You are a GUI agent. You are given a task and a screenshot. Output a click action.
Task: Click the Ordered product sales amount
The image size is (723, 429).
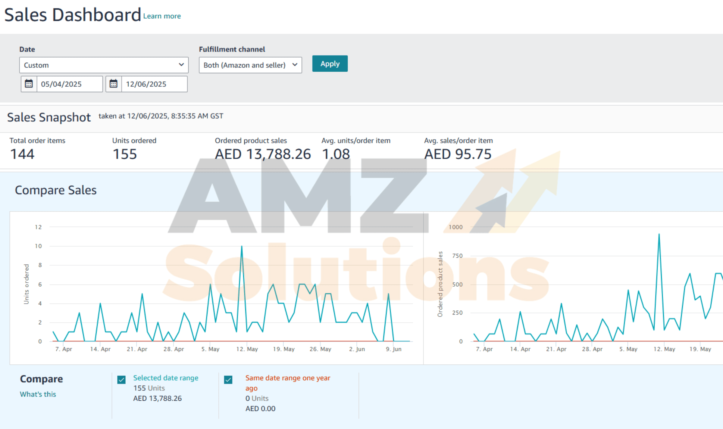coord(263,154)
